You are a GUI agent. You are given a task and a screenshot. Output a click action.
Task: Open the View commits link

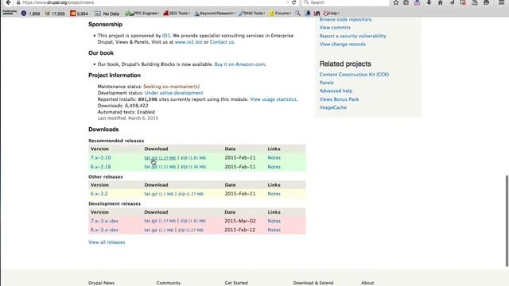335,28
